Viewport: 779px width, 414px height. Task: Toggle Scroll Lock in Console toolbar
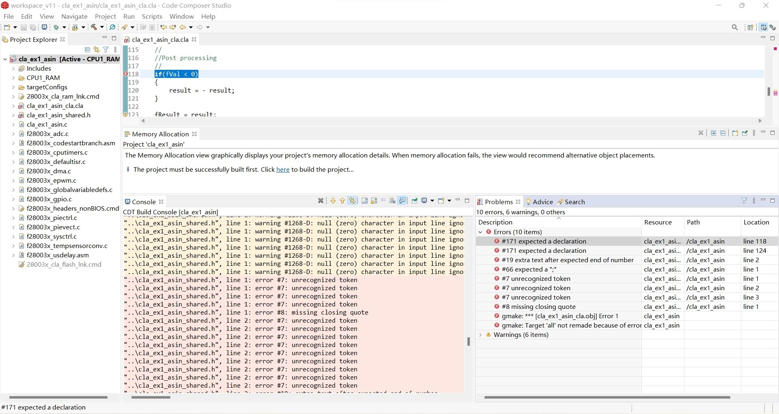click(374, 201)
